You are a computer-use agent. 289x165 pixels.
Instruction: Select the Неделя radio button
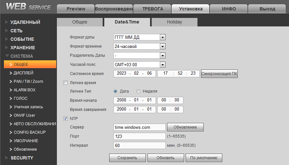(138, 91)
